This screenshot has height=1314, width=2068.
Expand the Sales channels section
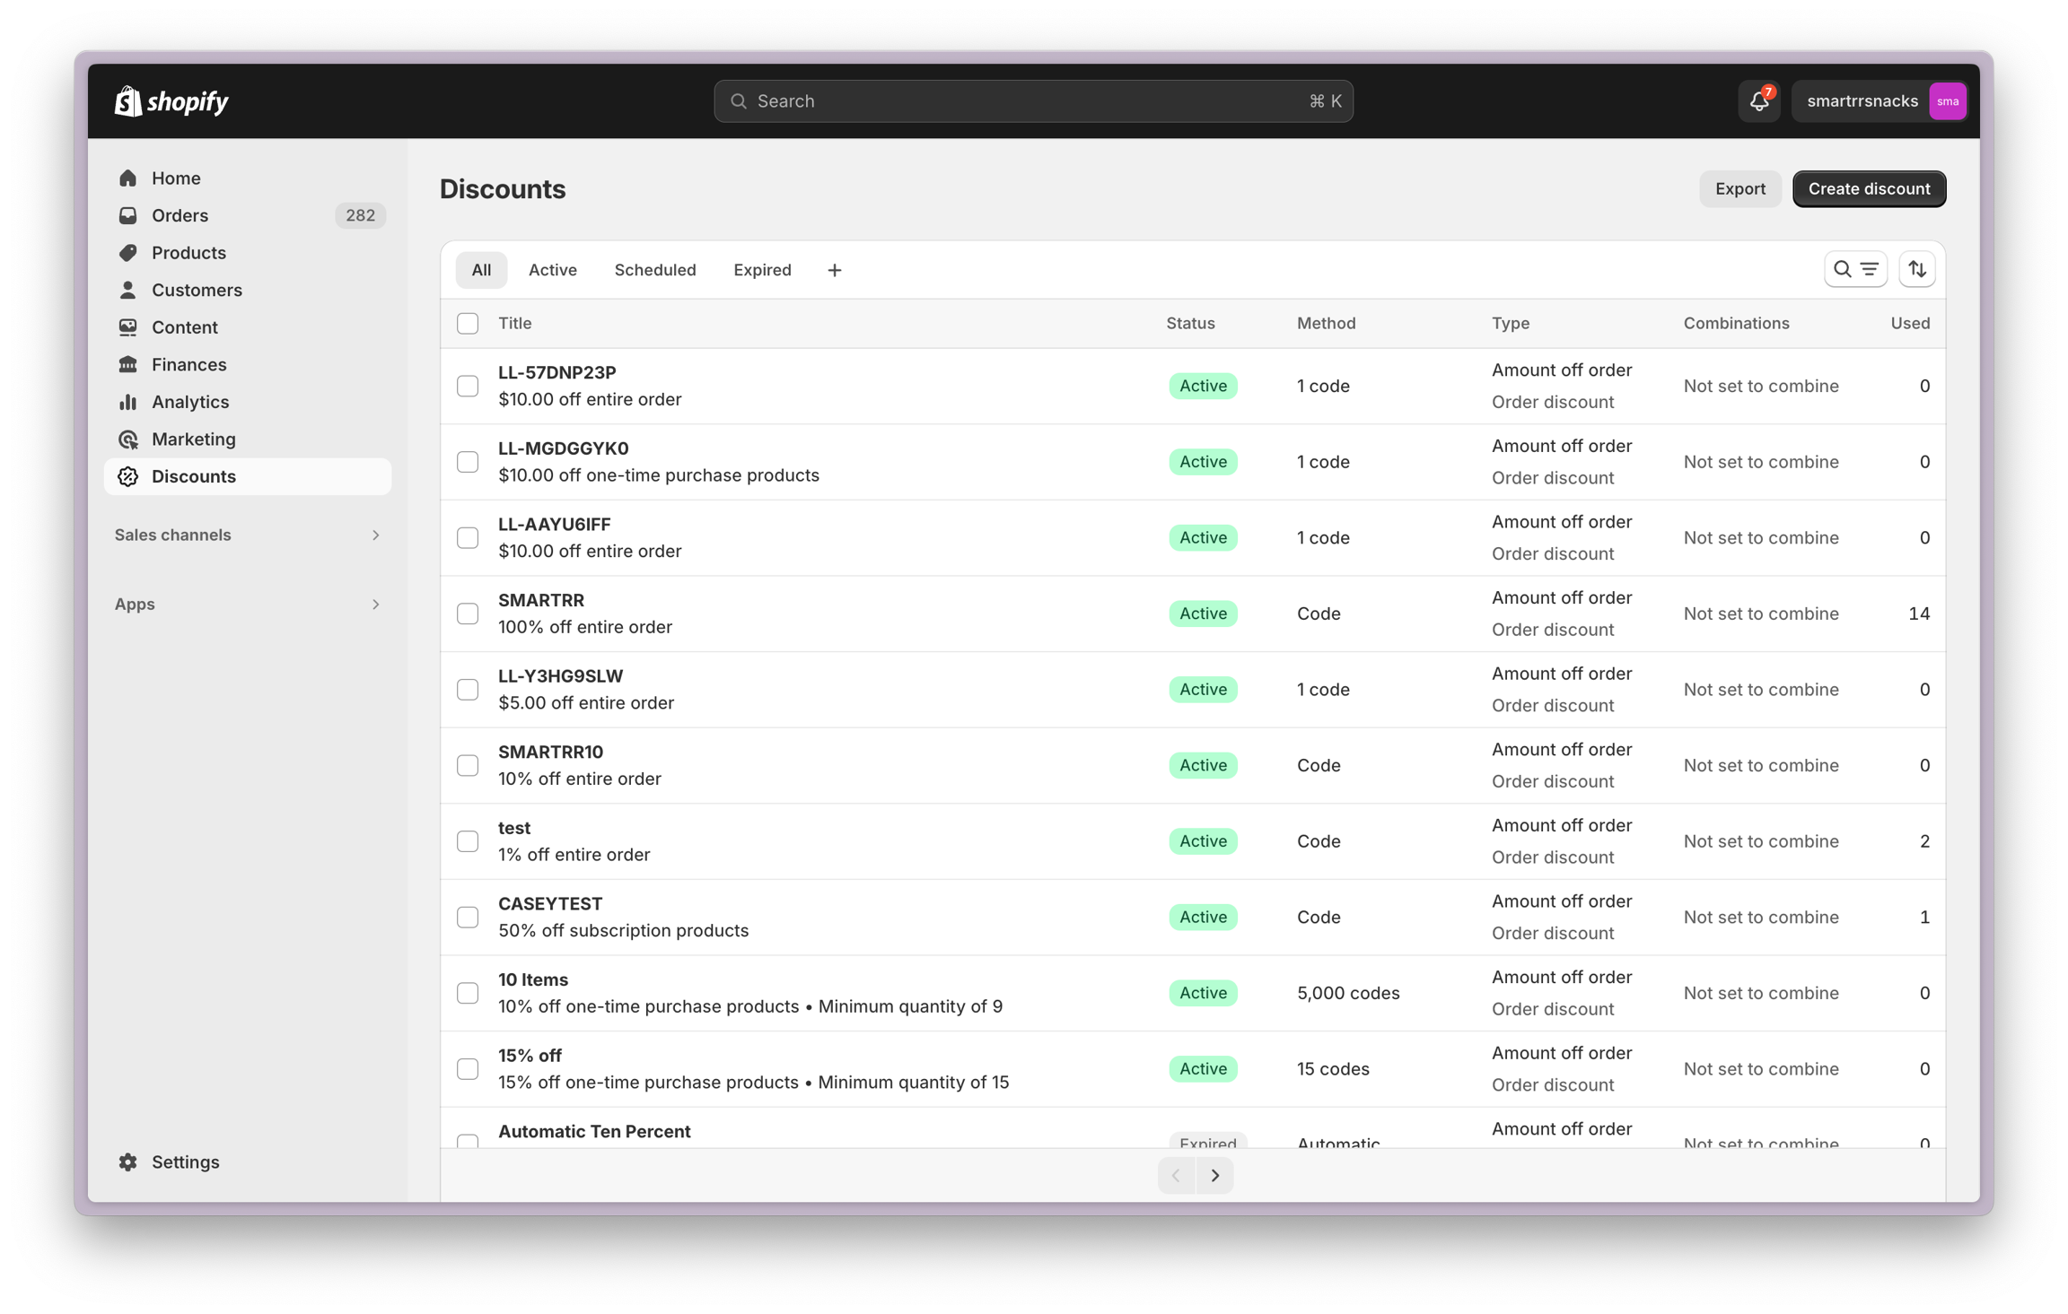(x=248, y=535)
